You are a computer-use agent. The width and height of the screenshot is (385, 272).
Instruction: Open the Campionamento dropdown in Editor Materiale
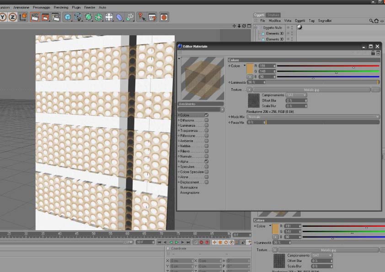click(296, 95)
